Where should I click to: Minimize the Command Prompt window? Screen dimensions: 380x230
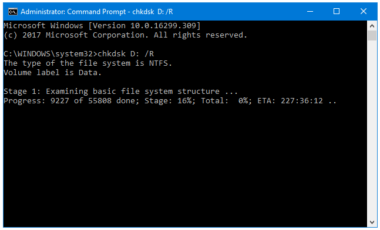(310, 11)
